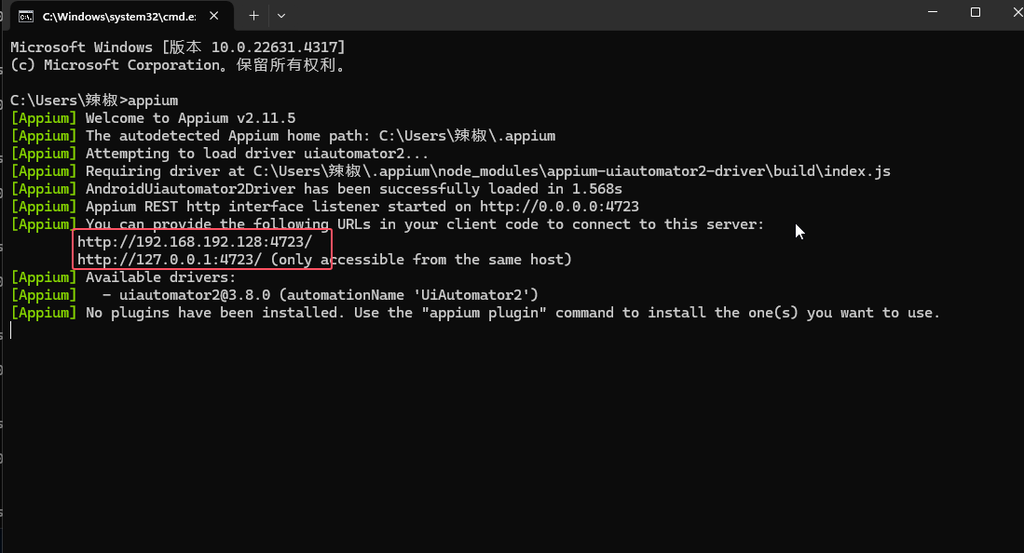Click the URL http://127.0.0.1:4723/
The height and width of the screenshot is (553, 1024).
(169, 259)
